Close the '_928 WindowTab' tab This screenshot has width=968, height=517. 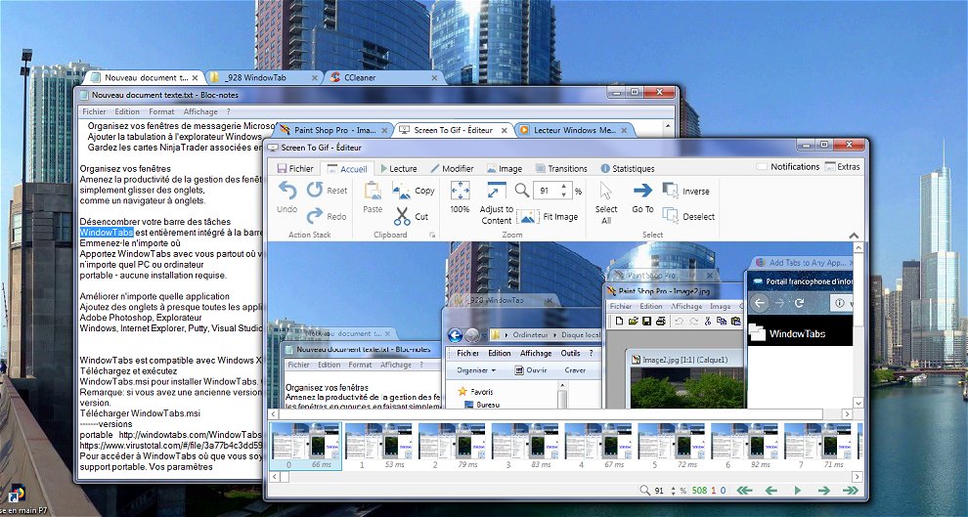click(x=316, y=78)
